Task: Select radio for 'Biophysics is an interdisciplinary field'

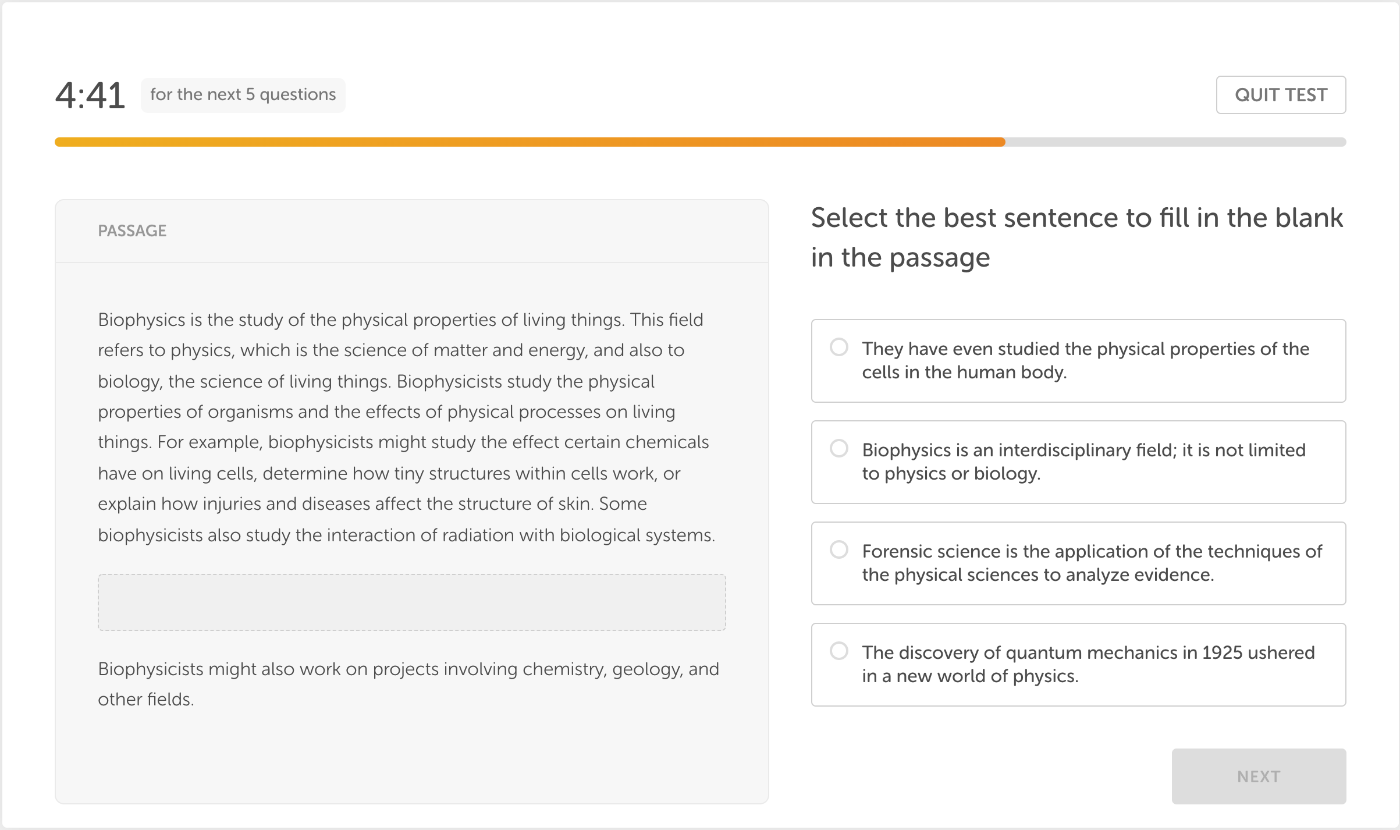Action: [x=838, y=448]
